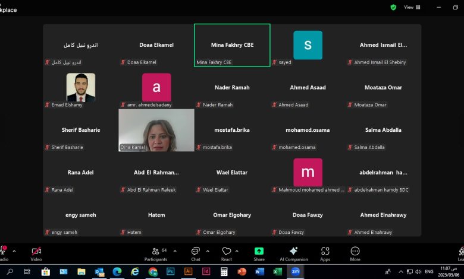The width and height of the screenshot is (464, 279).
Task: Expand audio options caret next to microphone
Action: tap(14, 251)
